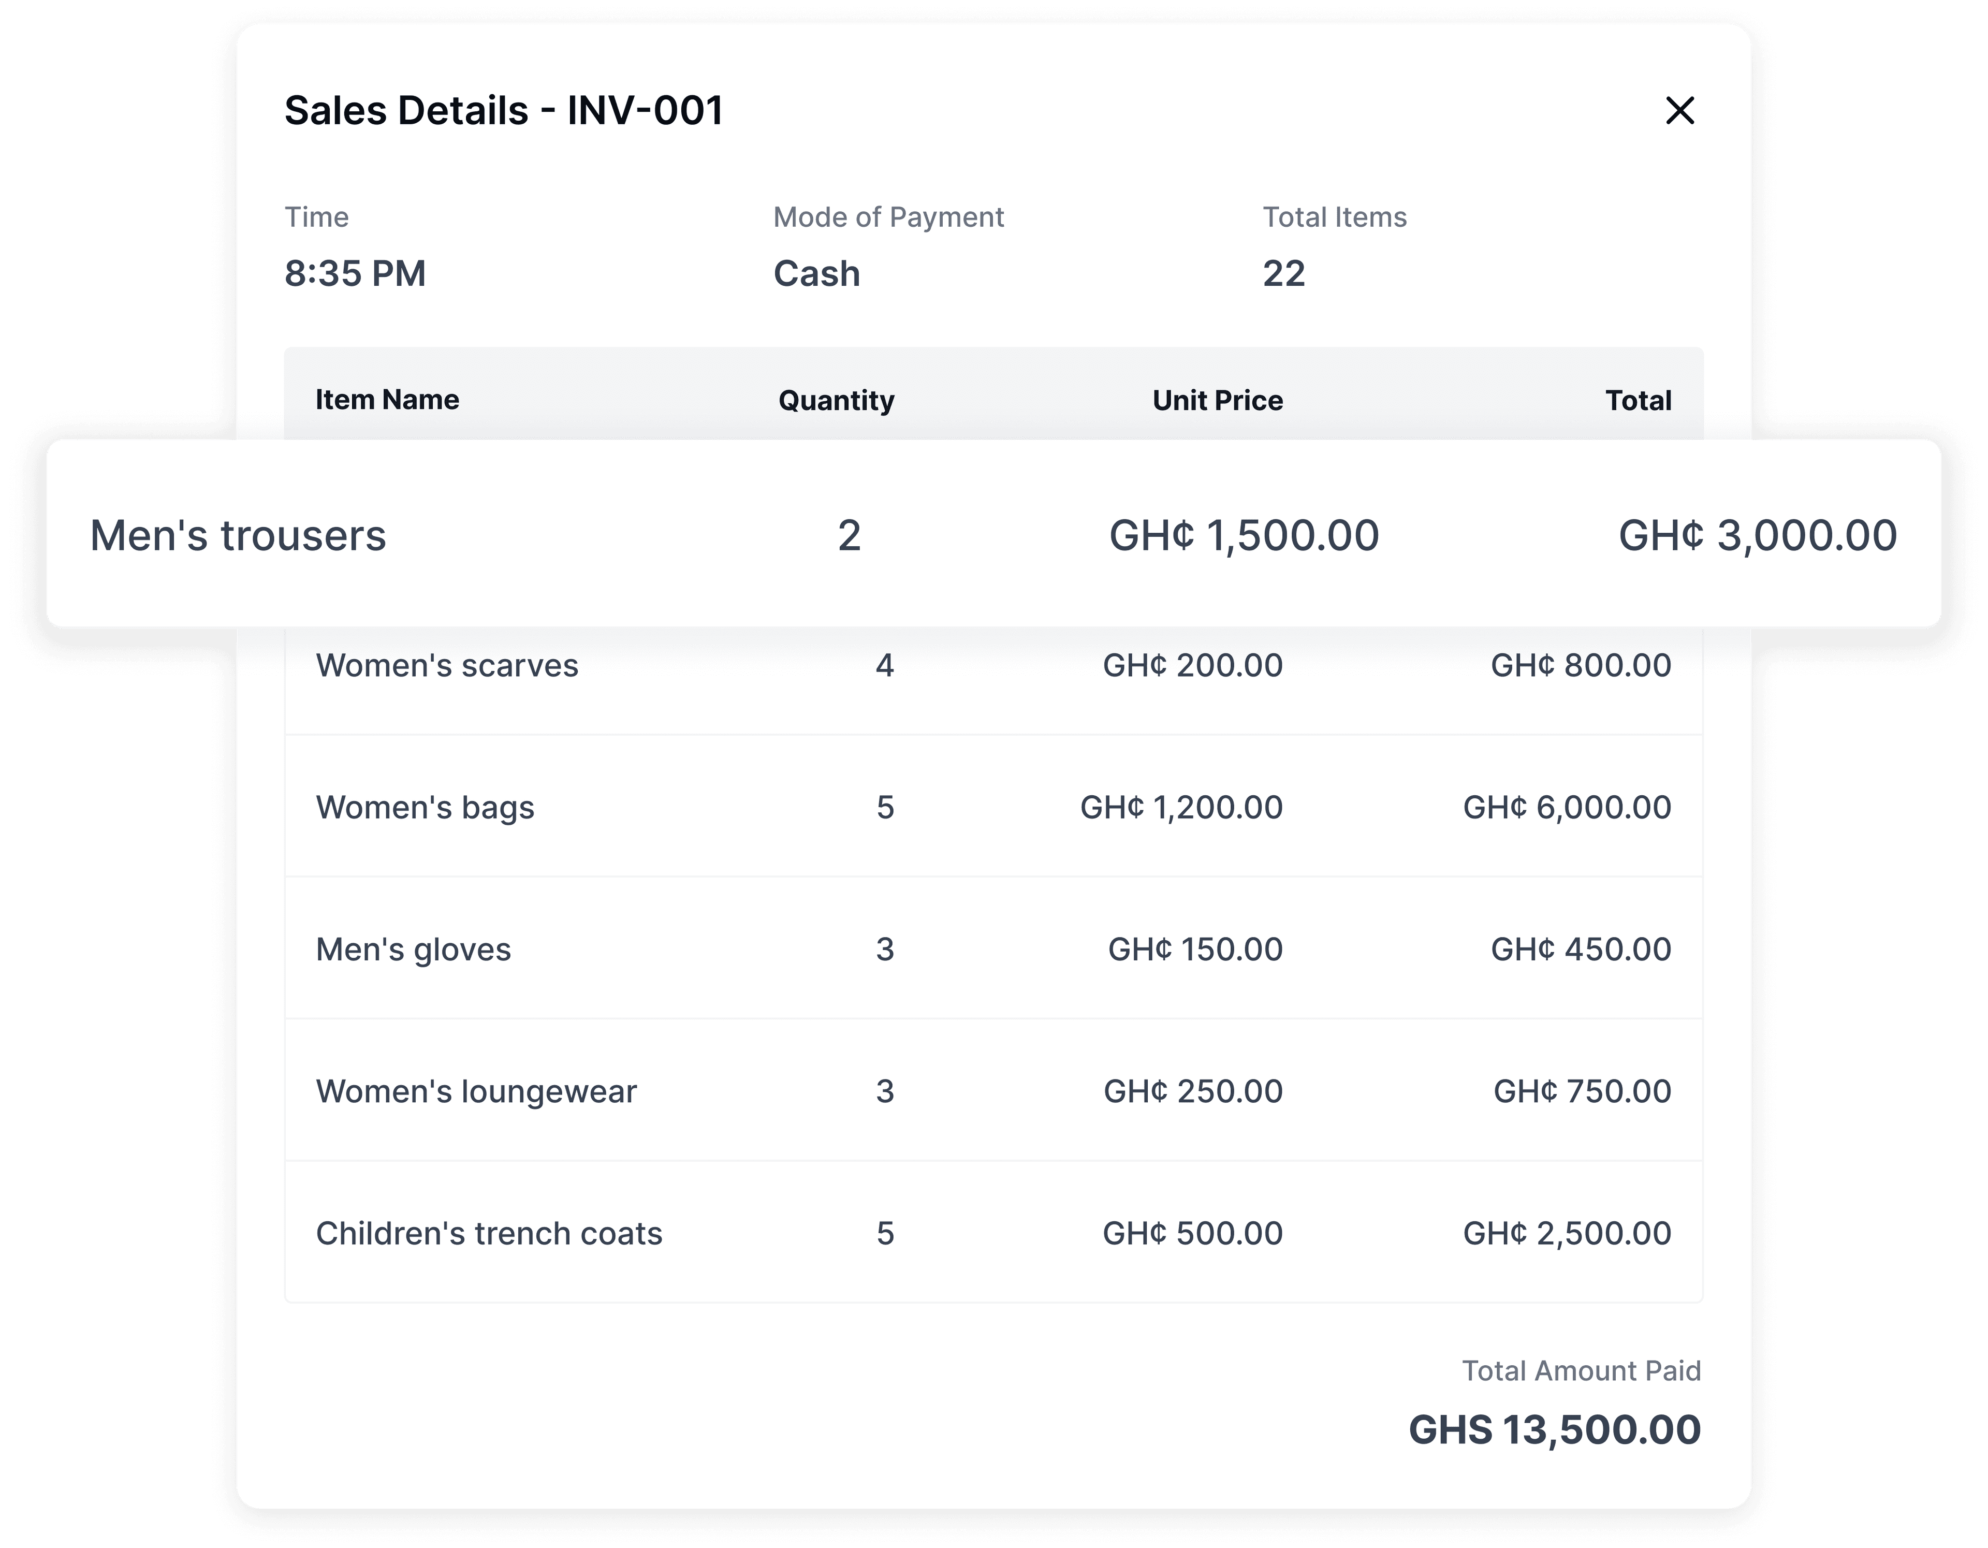Screen dimensions: 1988x1548
Task: Click the Cash mode of payment value
Action: click(x=816, y=273)
